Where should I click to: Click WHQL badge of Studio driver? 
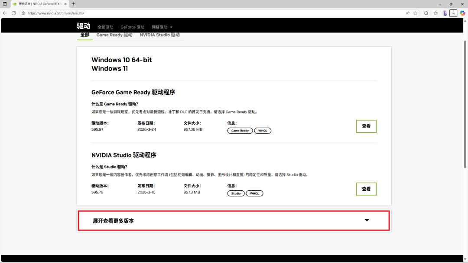[254, 194]
